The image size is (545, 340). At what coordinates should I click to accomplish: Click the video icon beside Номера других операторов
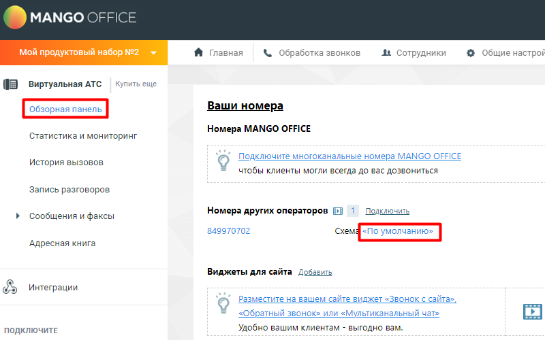pos(338,211)
